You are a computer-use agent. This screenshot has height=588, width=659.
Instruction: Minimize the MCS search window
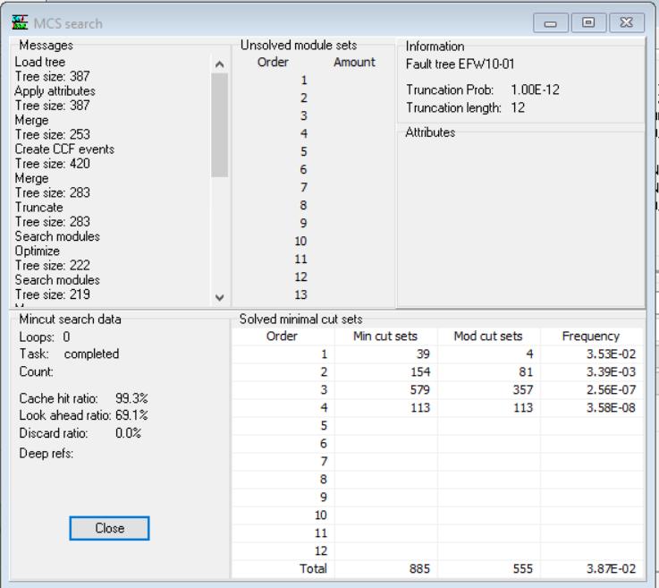pos(551,22)
